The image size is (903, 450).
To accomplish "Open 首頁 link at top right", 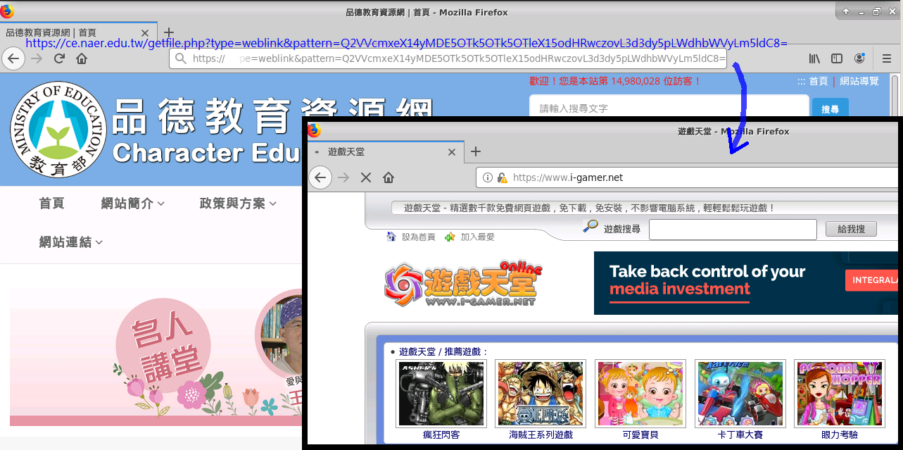I will pyautogui.click(x=819, y=81).
